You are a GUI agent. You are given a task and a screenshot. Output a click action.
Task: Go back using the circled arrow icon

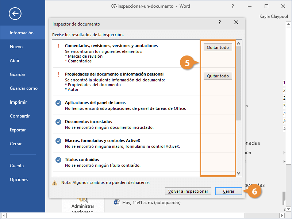(x=15, y=14)
